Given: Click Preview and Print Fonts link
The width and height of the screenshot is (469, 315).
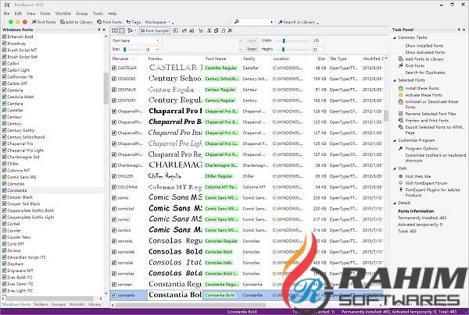Looking at the screenshot, I should point(427,121).
